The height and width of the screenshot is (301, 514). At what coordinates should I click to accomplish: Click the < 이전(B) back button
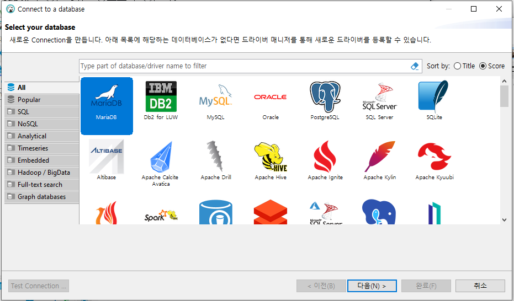[321, 286]
